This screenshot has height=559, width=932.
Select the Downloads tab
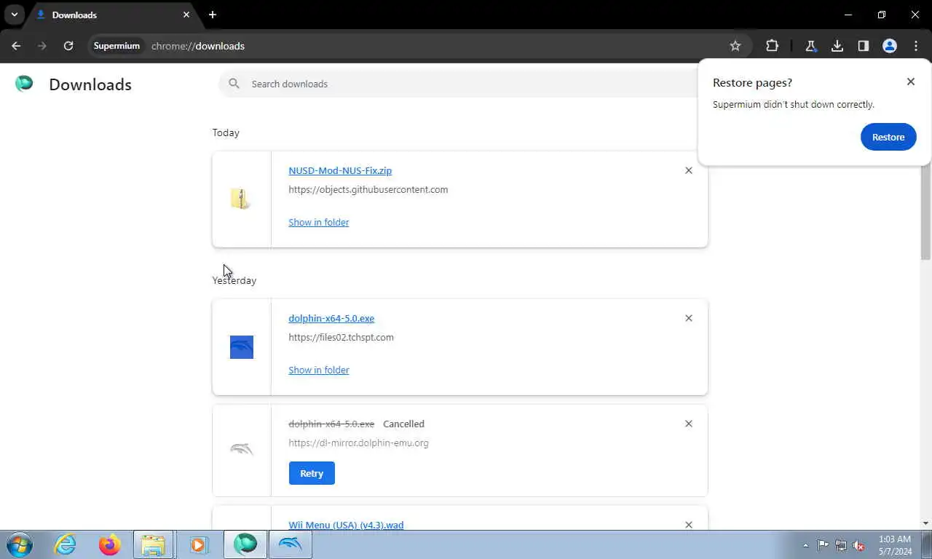click(113, 15)
